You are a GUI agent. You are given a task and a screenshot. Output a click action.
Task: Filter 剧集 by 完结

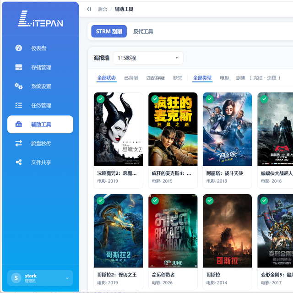click(258, 78)
